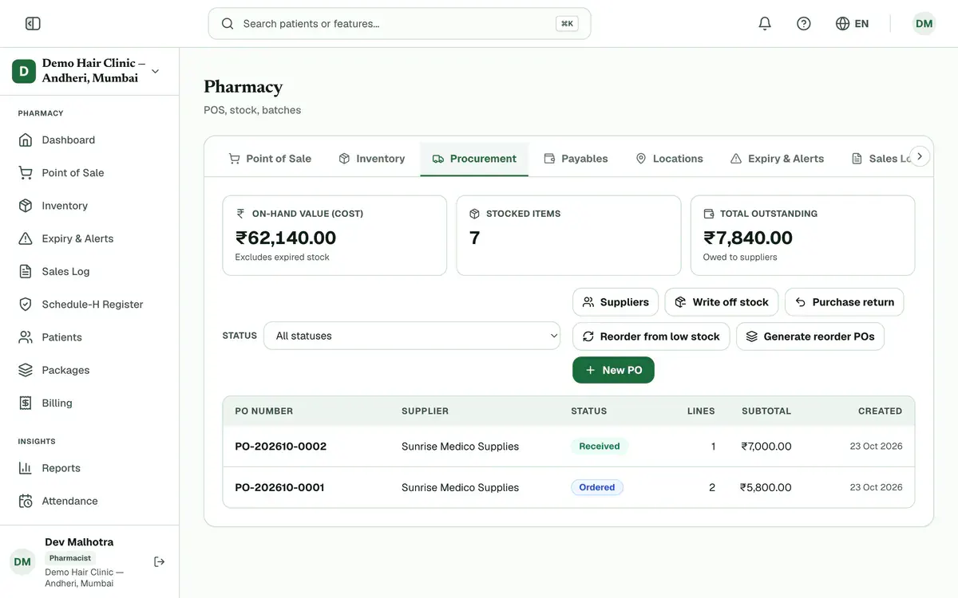Click the DM avatar in the sidebar footer
The image size is (958, 598).
click(22, 562)
